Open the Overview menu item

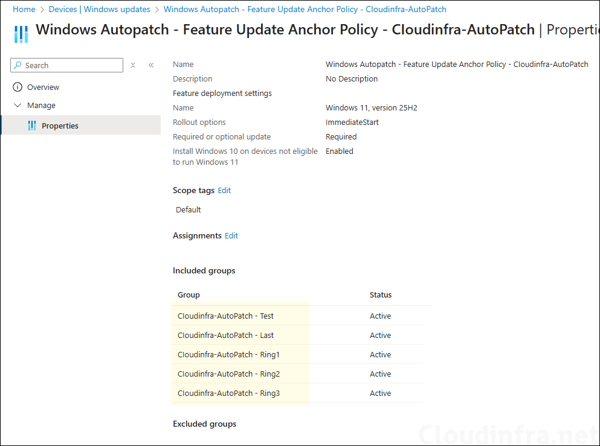(43, 87)
